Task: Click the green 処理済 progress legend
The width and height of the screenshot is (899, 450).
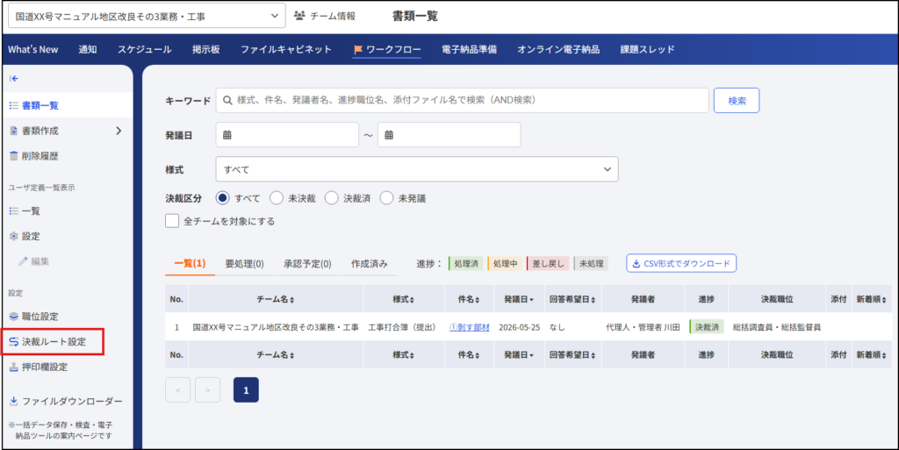Action: point(465,264)
